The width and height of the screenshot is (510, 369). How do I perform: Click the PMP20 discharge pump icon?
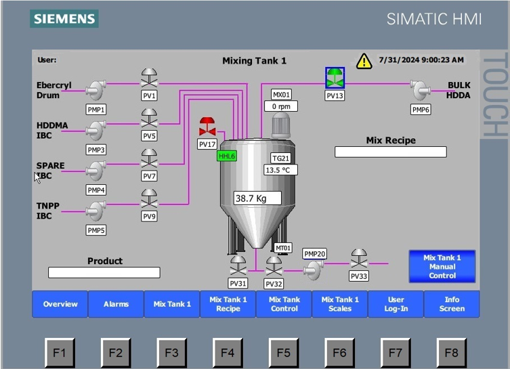(x=313, y=270)
